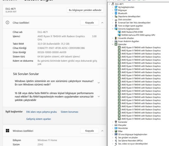Click the Windows logo beside Windows özellikleri
169x146 pixels.
pyautogui.click(x=7, y=131)
